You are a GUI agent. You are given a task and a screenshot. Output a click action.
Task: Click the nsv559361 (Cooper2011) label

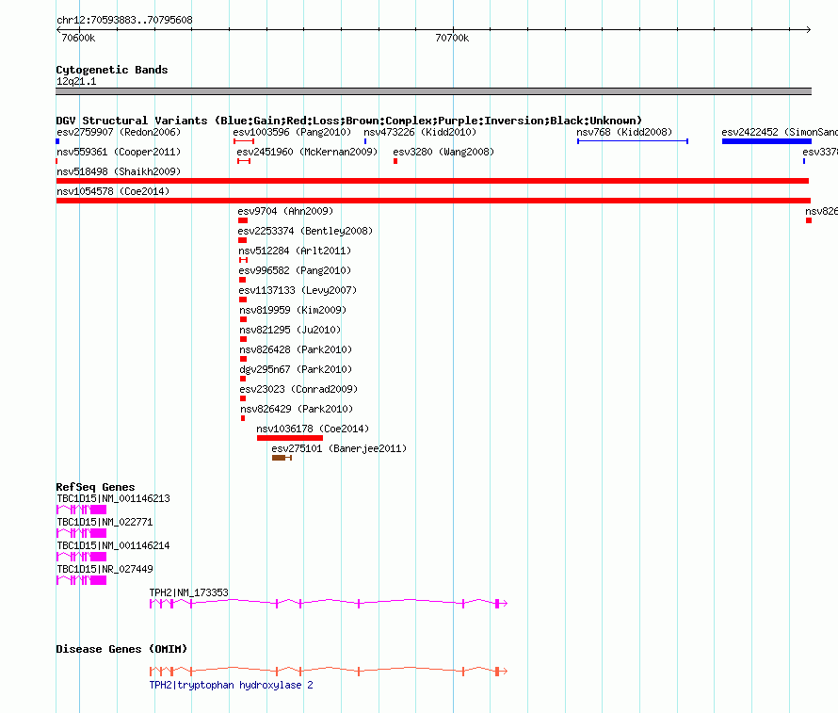pos(119,152)
